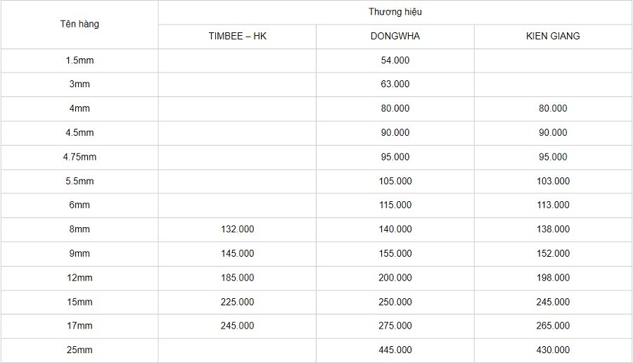The image size is (633, 363).
Task: Select the DONGWHA column header
Action: pos(395,37)
